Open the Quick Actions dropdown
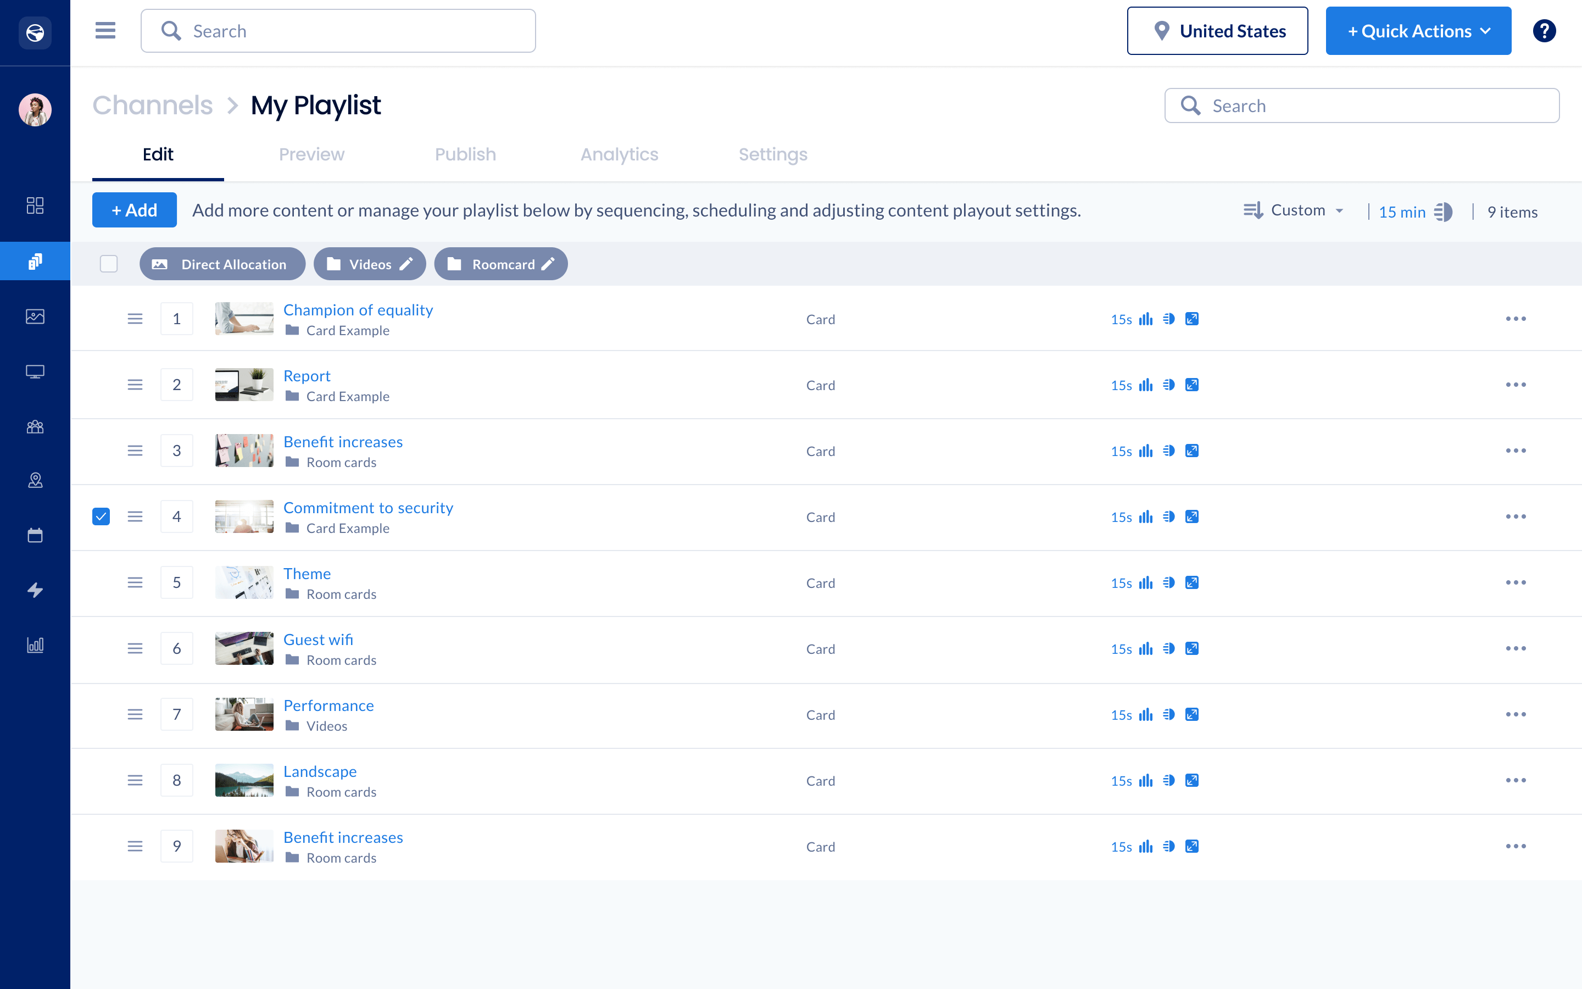This screenshot has width=1582, height=989. click(x=1418, y=31)
